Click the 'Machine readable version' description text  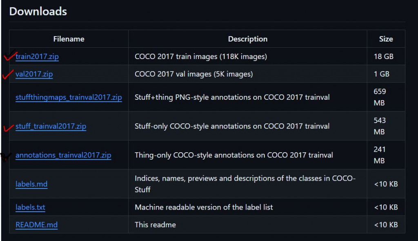point(204,207)
